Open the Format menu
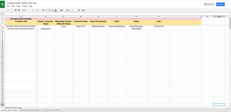Image resolution: width=231 pixels, height=112 pixels. 25,6
